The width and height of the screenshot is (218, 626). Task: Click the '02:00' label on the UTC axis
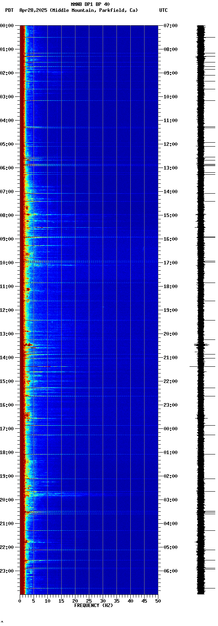(x=171, y=476)
